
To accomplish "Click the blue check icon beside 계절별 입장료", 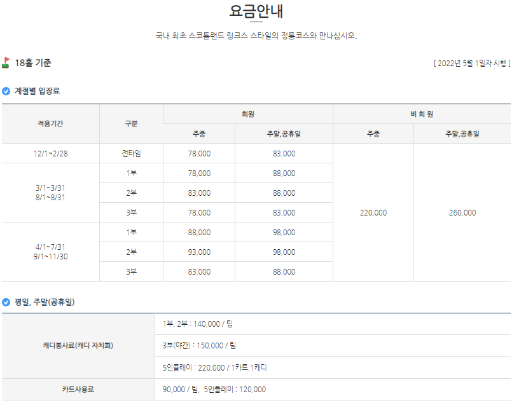I will pos(6,92).
